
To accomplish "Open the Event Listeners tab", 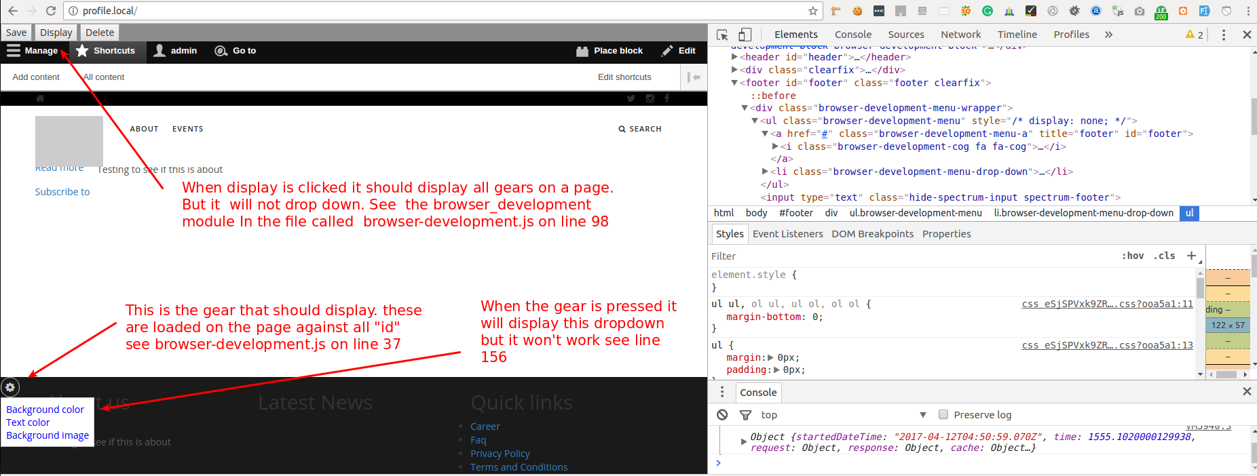I will [787, 234].
